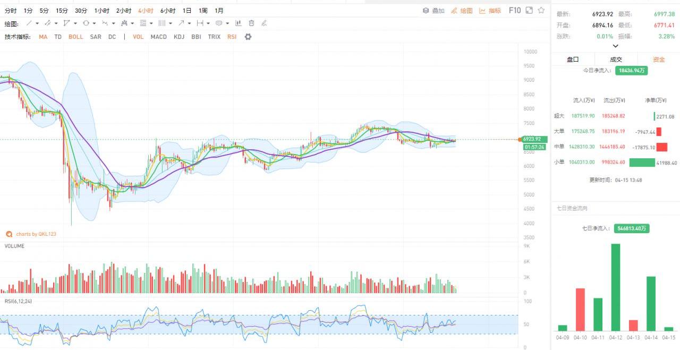Switch to the 盘口 tab
Viewport: 680px width, 350px height.
click(573, 59)
